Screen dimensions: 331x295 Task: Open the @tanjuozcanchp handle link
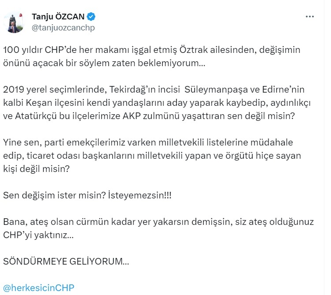63,28
